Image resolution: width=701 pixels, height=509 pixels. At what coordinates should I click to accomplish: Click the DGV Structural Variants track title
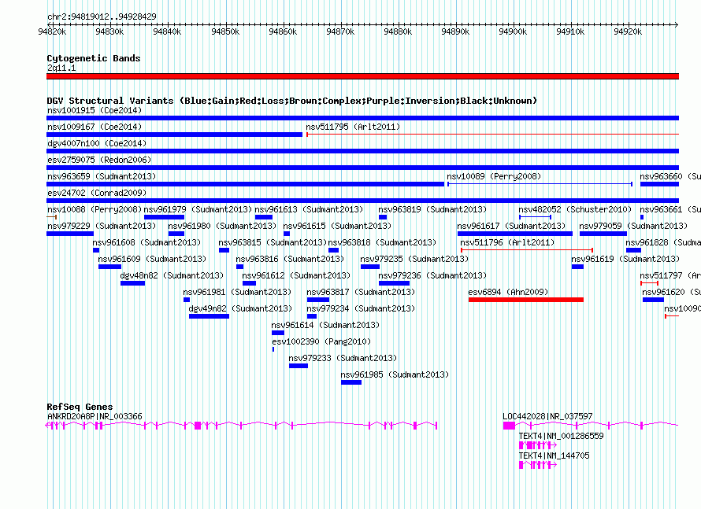point(292,101)
